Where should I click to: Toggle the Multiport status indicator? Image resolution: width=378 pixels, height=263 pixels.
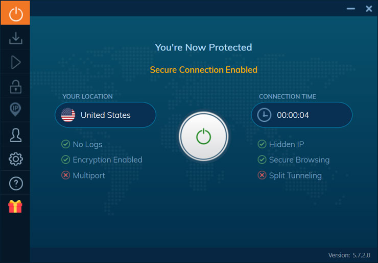coord(65,175)
